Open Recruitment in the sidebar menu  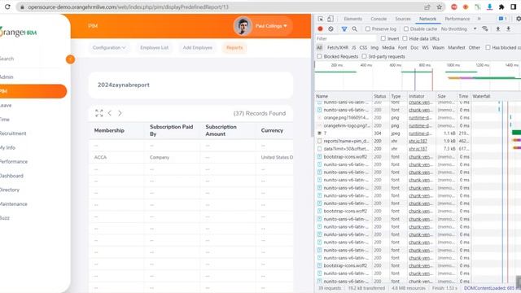(13, 133)
